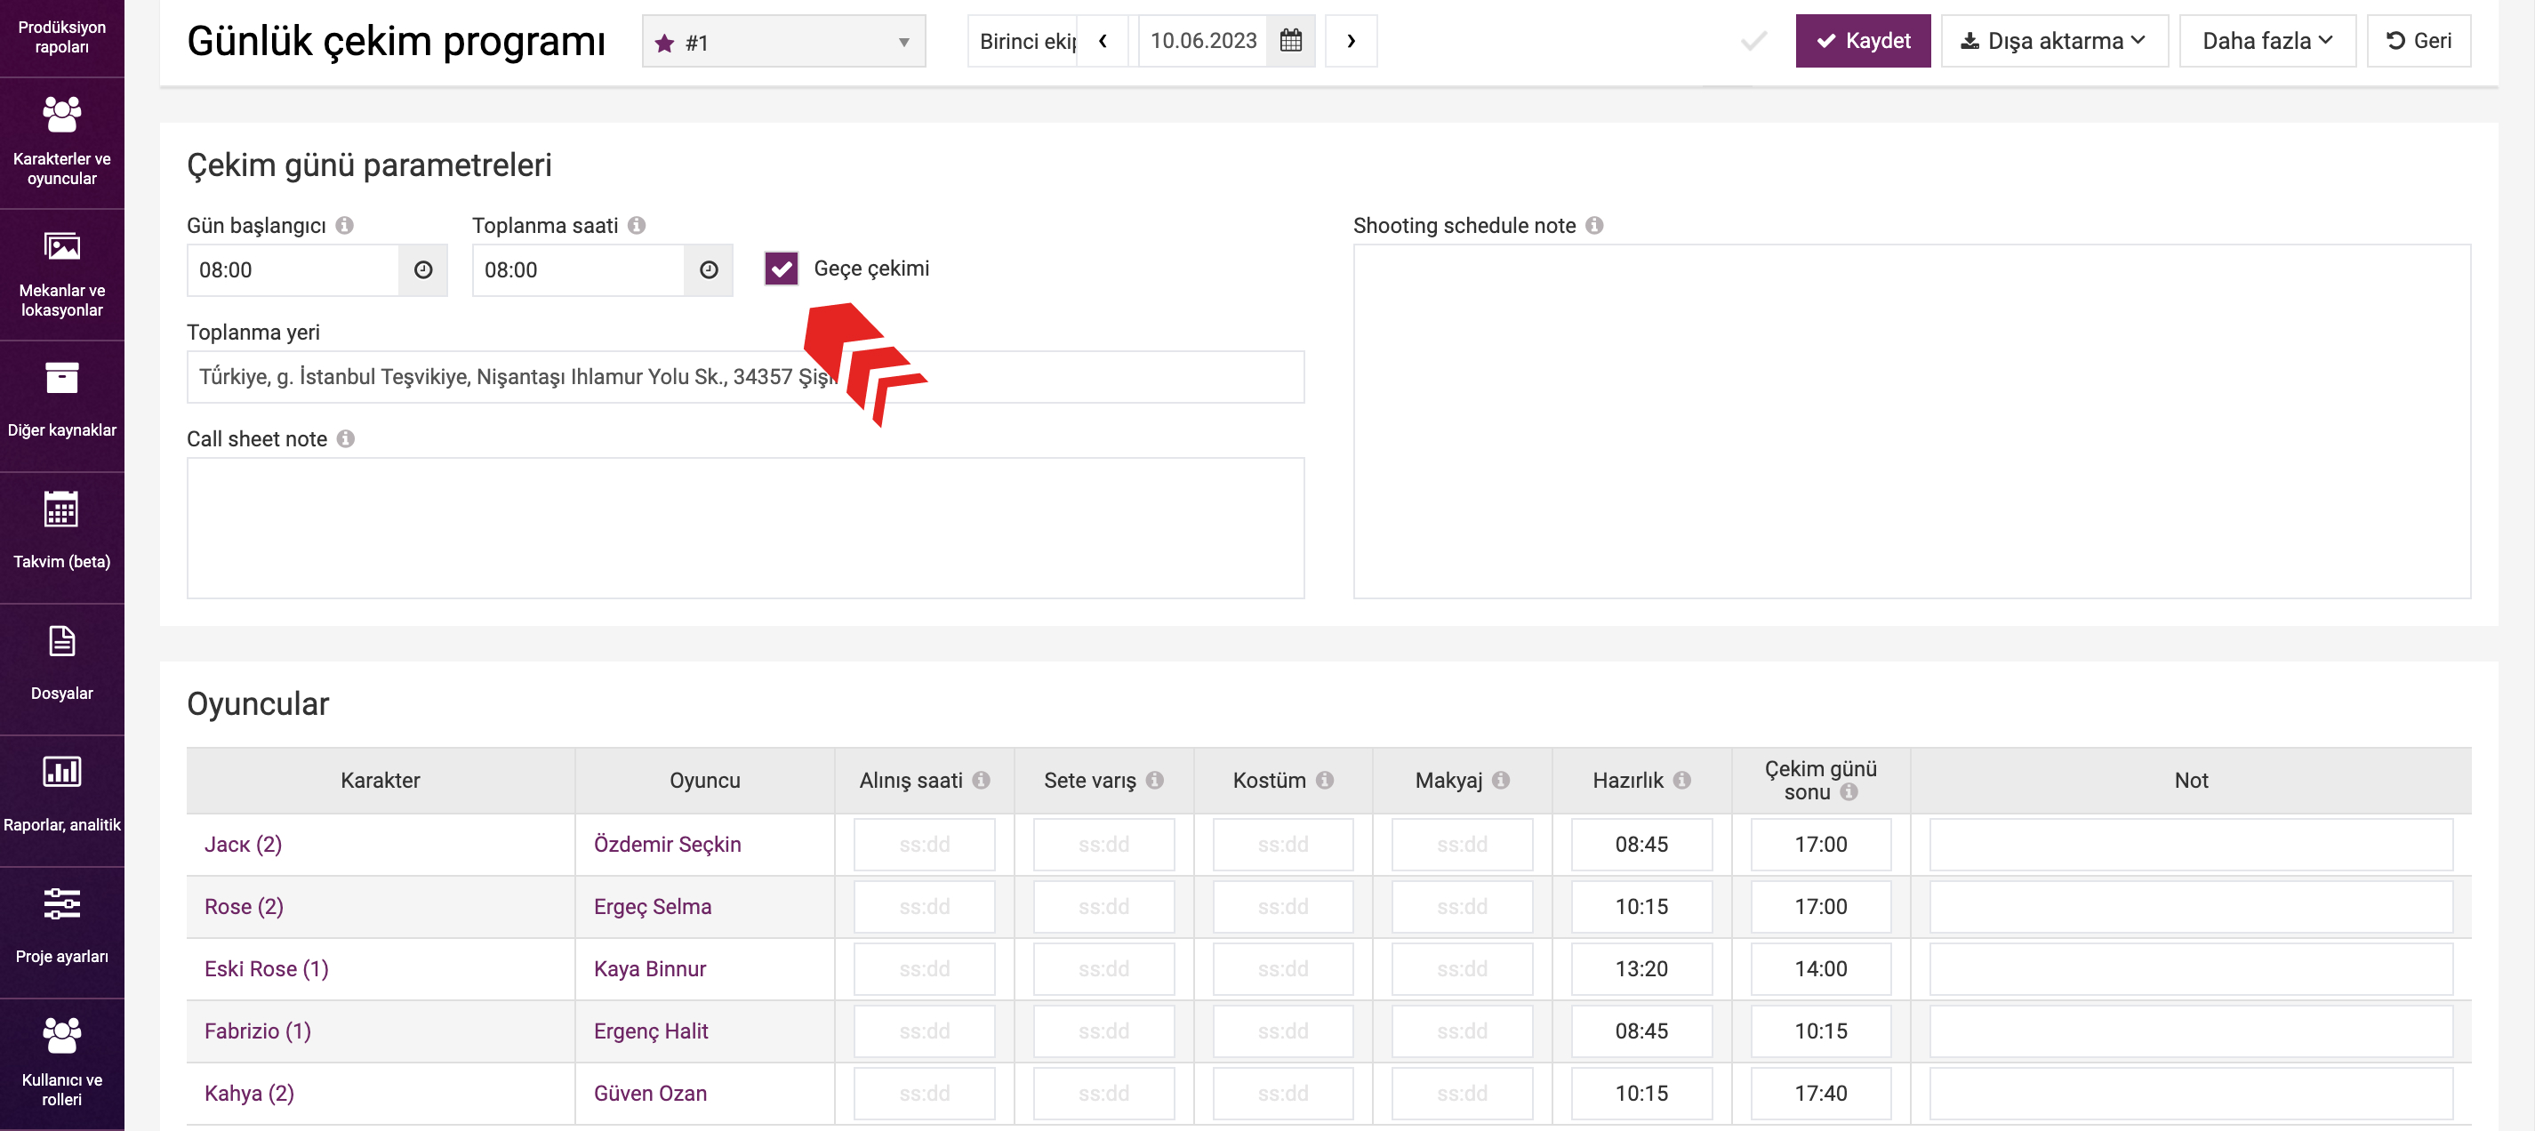This screenshot has width=2535, height=1131.
Task: Click the Gün başlangıcı time field
Action: (x=293, y=269)
